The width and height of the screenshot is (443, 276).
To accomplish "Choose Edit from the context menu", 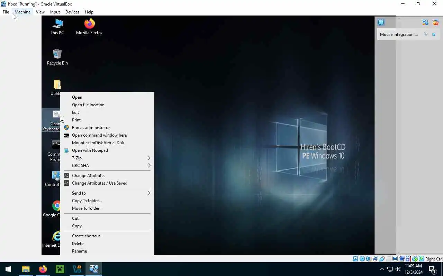I will [107, 112].
